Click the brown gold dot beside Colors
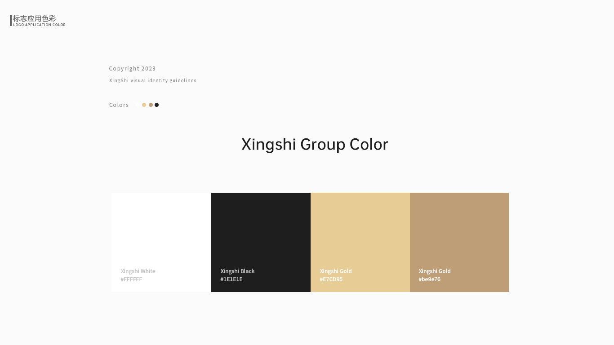This screenshot has height=345, width=614. [x=151, y=105]
